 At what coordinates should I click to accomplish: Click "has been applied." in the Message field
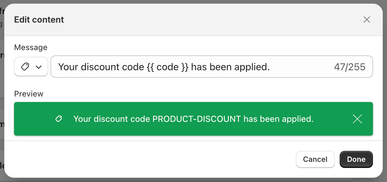tap(230, 67)
